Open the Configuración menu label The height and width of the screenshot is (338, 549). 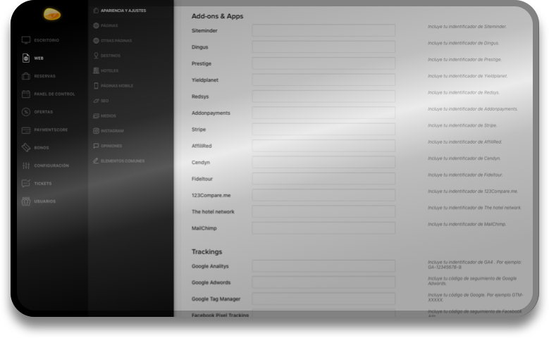tap(51, 165)
